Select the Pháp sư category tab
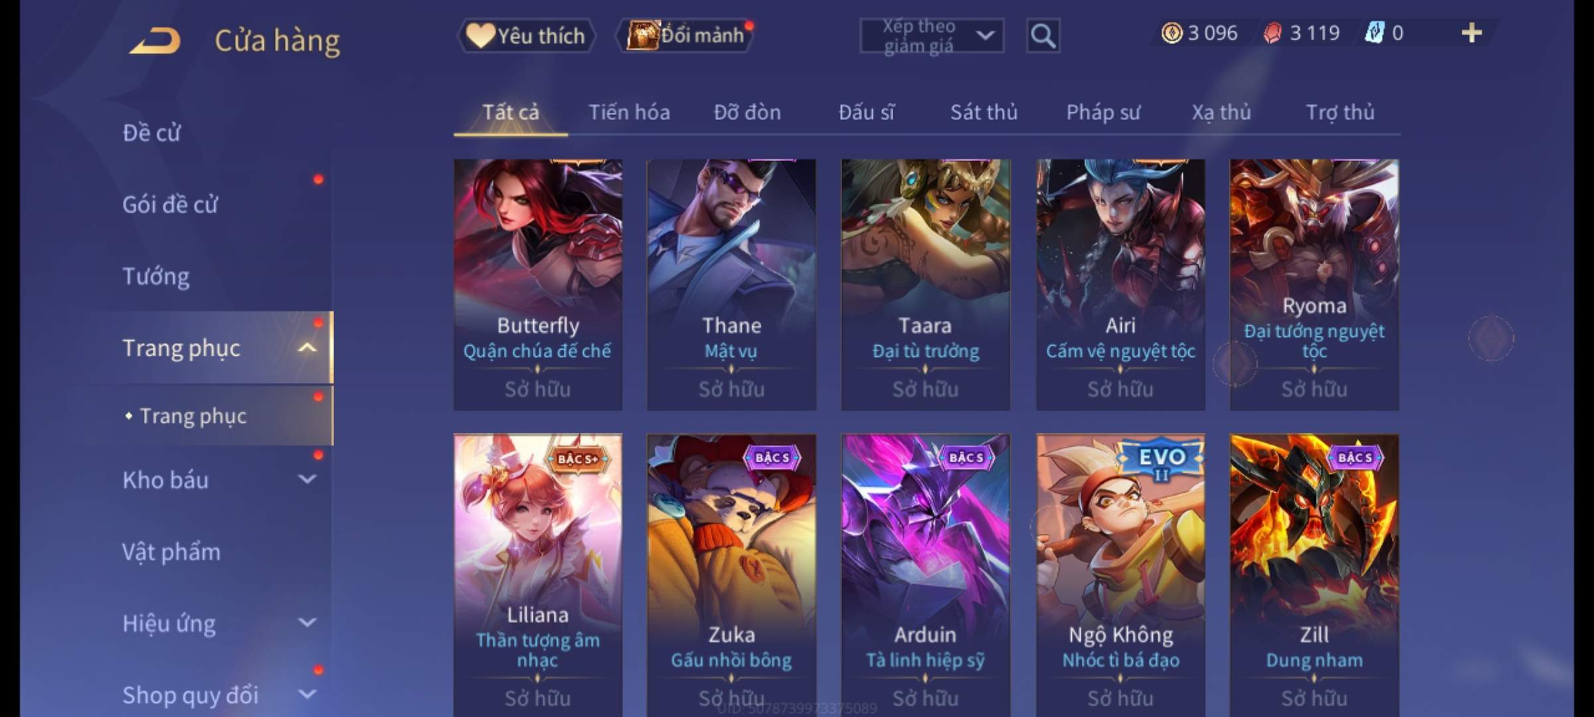 (1103, 112)
